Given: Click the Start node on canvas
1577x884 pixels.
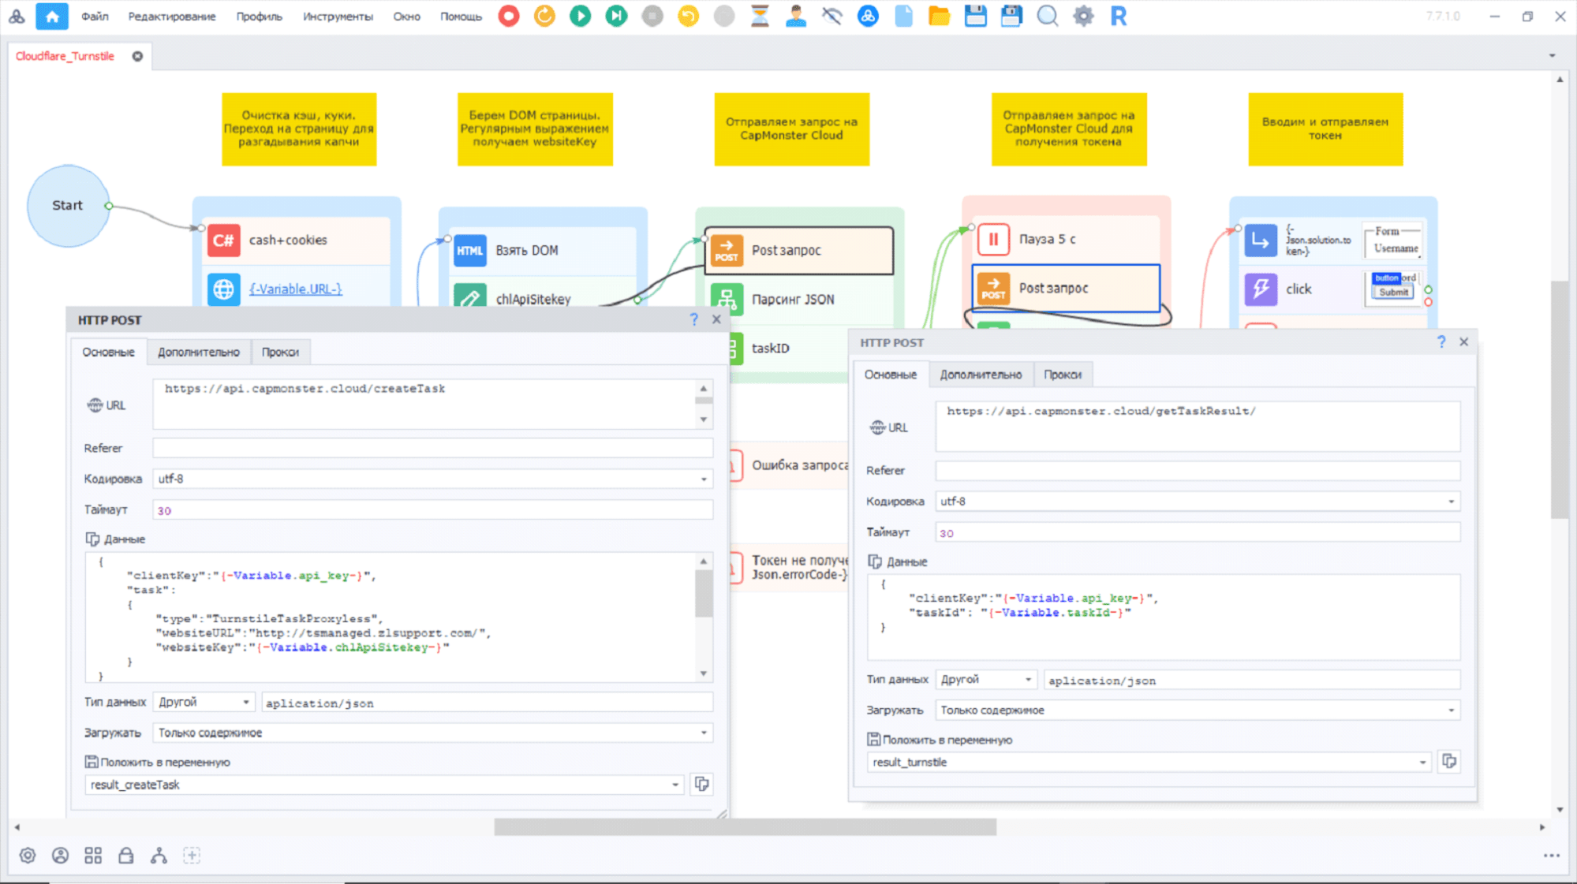Looking at the screenshot, I should pos(68,205).
